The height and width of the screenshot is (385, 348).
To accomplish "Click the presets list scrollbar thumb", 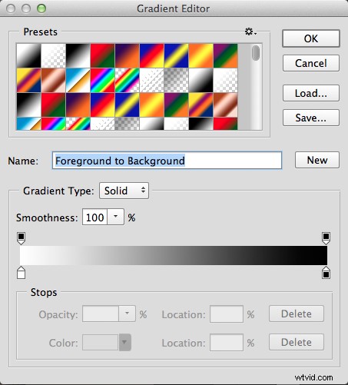I will (x=256, y=53).
